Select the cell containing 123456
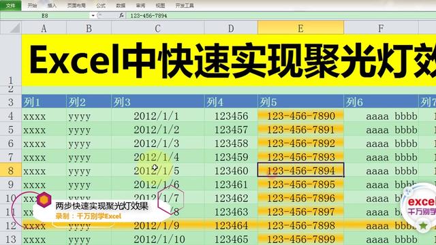This screenshot has height=245, width=436. (x=231, y=116)
